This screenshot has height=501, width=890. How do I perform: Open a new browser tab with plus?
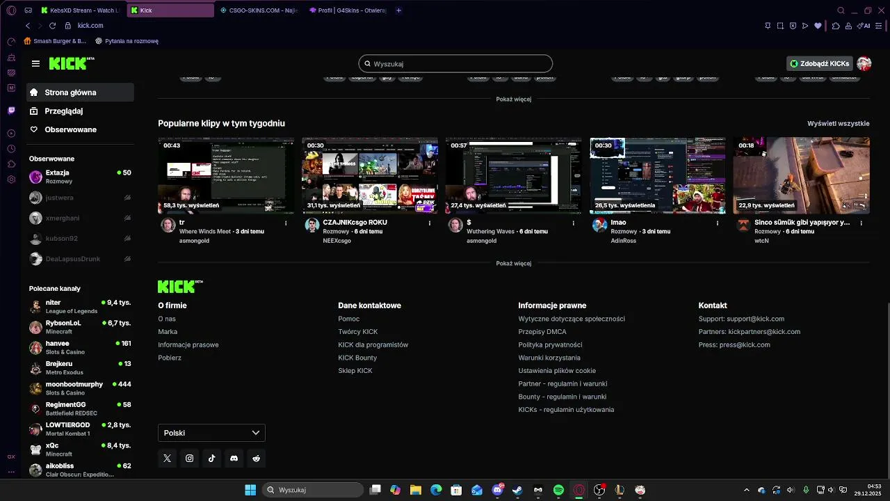tap(398, 10)
